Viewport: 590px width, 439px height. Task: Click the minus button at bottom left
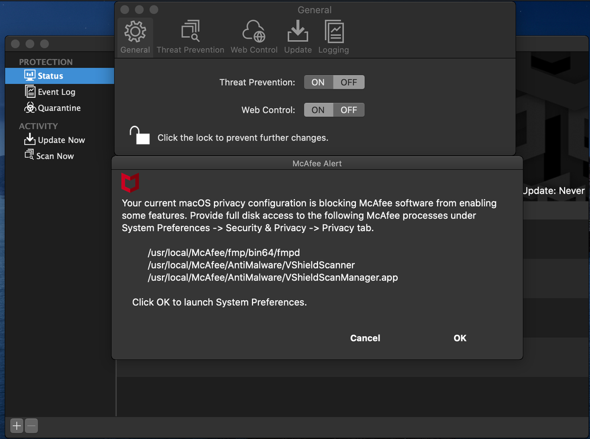pyautogui.click(x=31, y=426)
